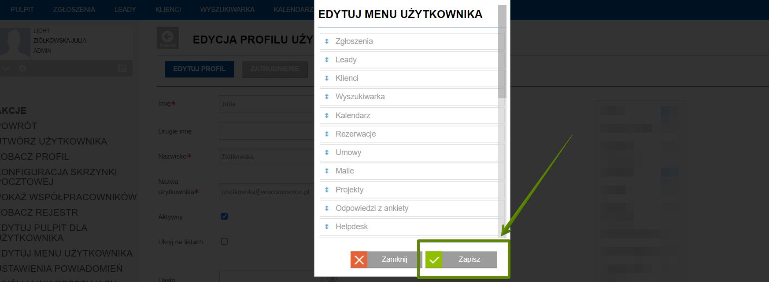Click EDYTUJ MENU UŻYTKOWNIKA sidebar link
769x282 pixels.
tap(66, 253)
